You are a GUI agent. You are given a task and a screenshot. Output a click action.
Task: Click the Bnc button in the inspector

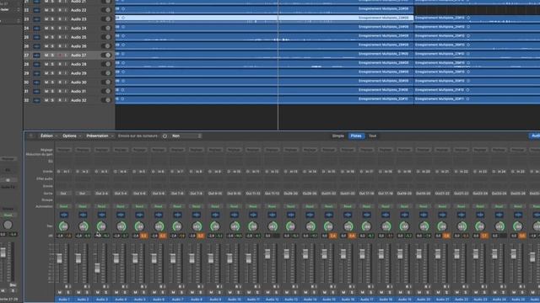point(13,285)
